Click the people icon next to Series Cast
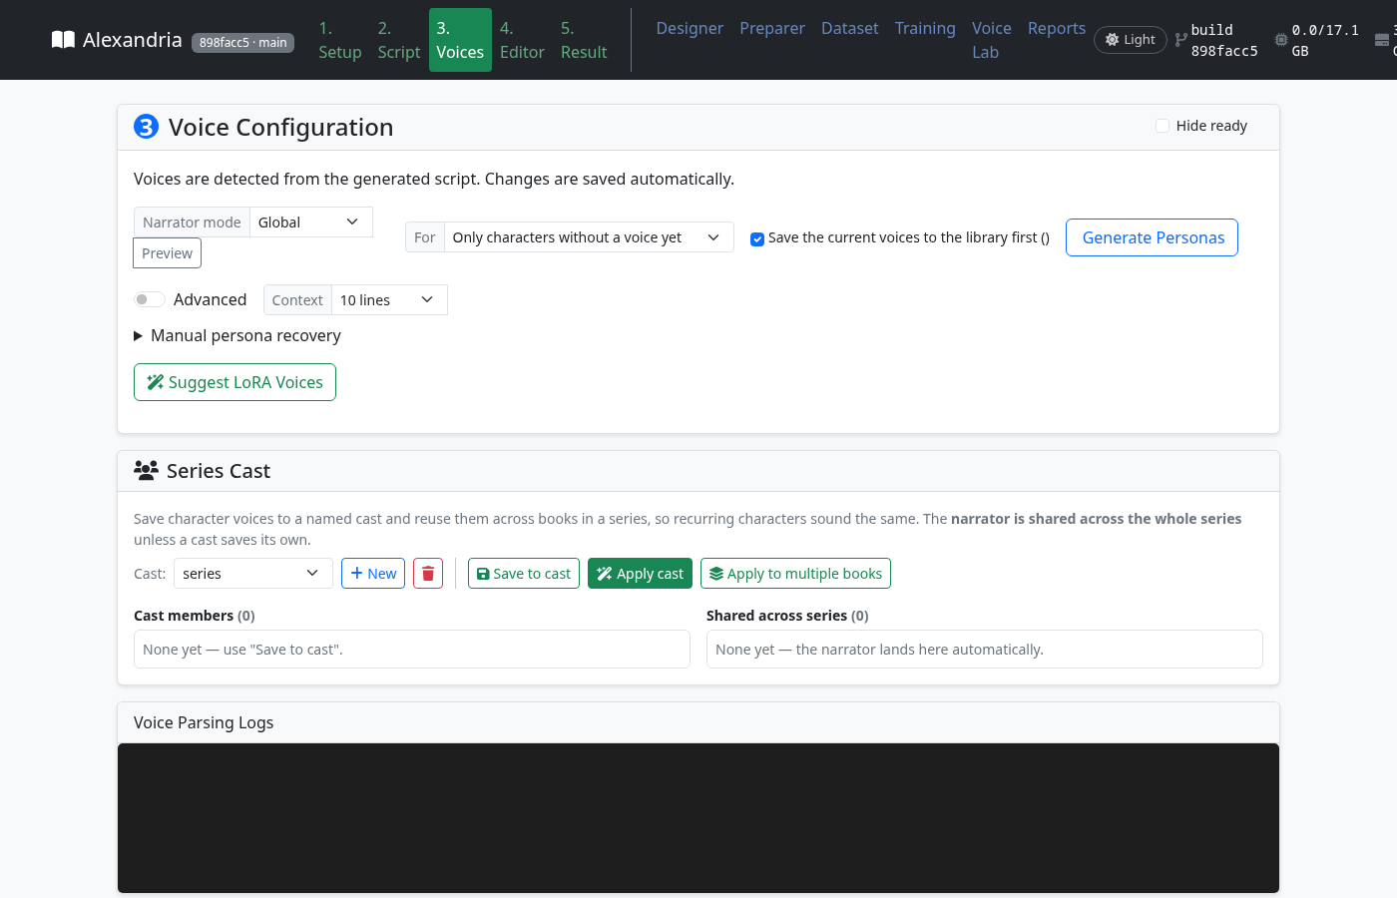This screenshot has height=898, width=1397. 146,471
